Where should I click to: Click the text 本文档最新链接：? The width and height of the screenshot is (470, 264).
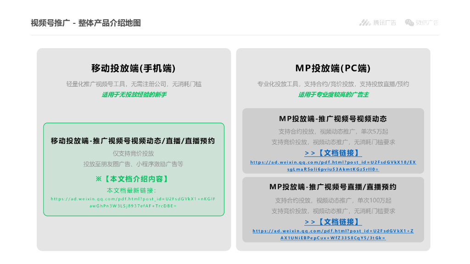tap(132, 190)
